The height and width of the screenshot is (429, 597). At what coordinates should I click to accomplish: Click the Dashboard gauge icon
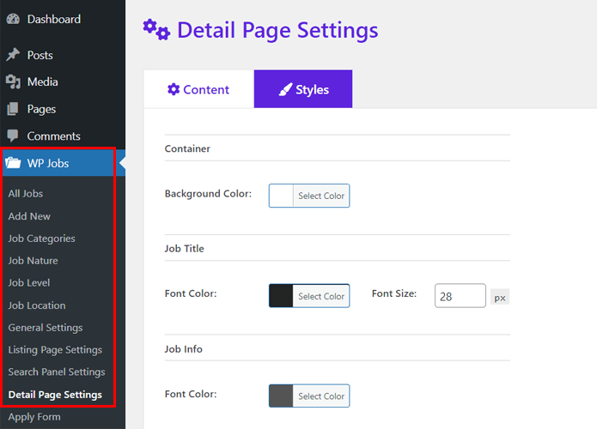[x=13, y=19]
